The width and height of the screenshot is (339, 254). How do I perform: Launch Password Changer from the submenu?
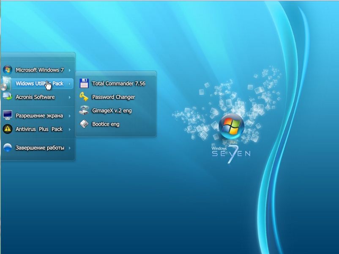tap(116, 97)
